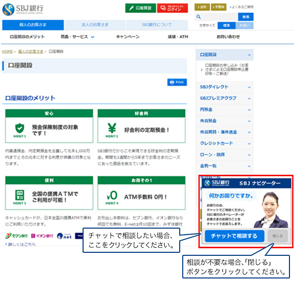Open the お問い合わせ menu item
The height and width of the screenshot is (282, 294).
(228, 37)
